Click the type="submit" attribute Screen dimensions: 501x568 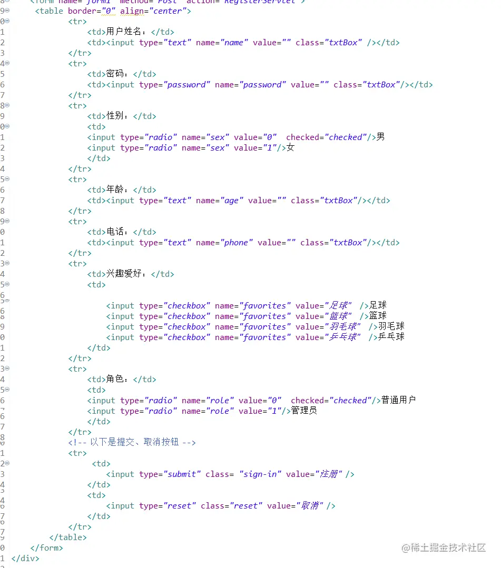pyautogui.click(x=170, y=474)
